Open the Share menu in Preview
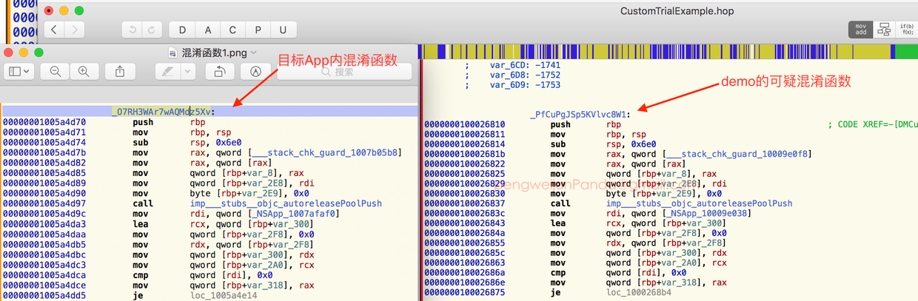The image size is (918, 301). pos(120,71)
